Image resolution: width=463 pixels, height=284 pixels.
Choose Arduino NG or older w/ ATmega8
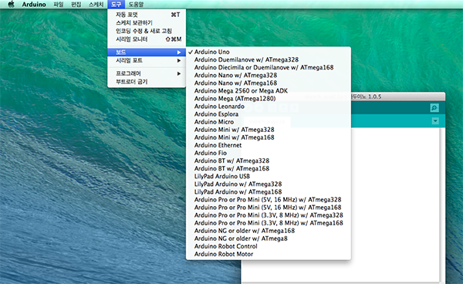(x=269, y=238)
